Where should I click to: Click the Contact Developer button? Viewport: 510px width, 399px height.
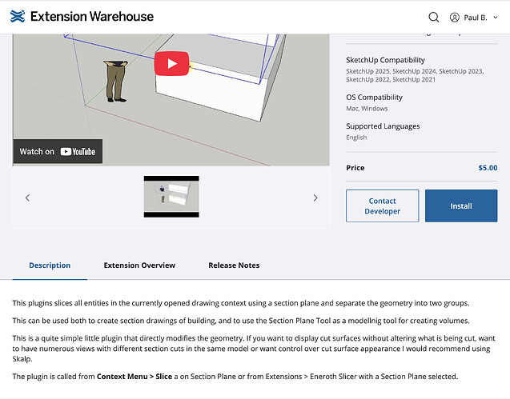coord(382,206)
